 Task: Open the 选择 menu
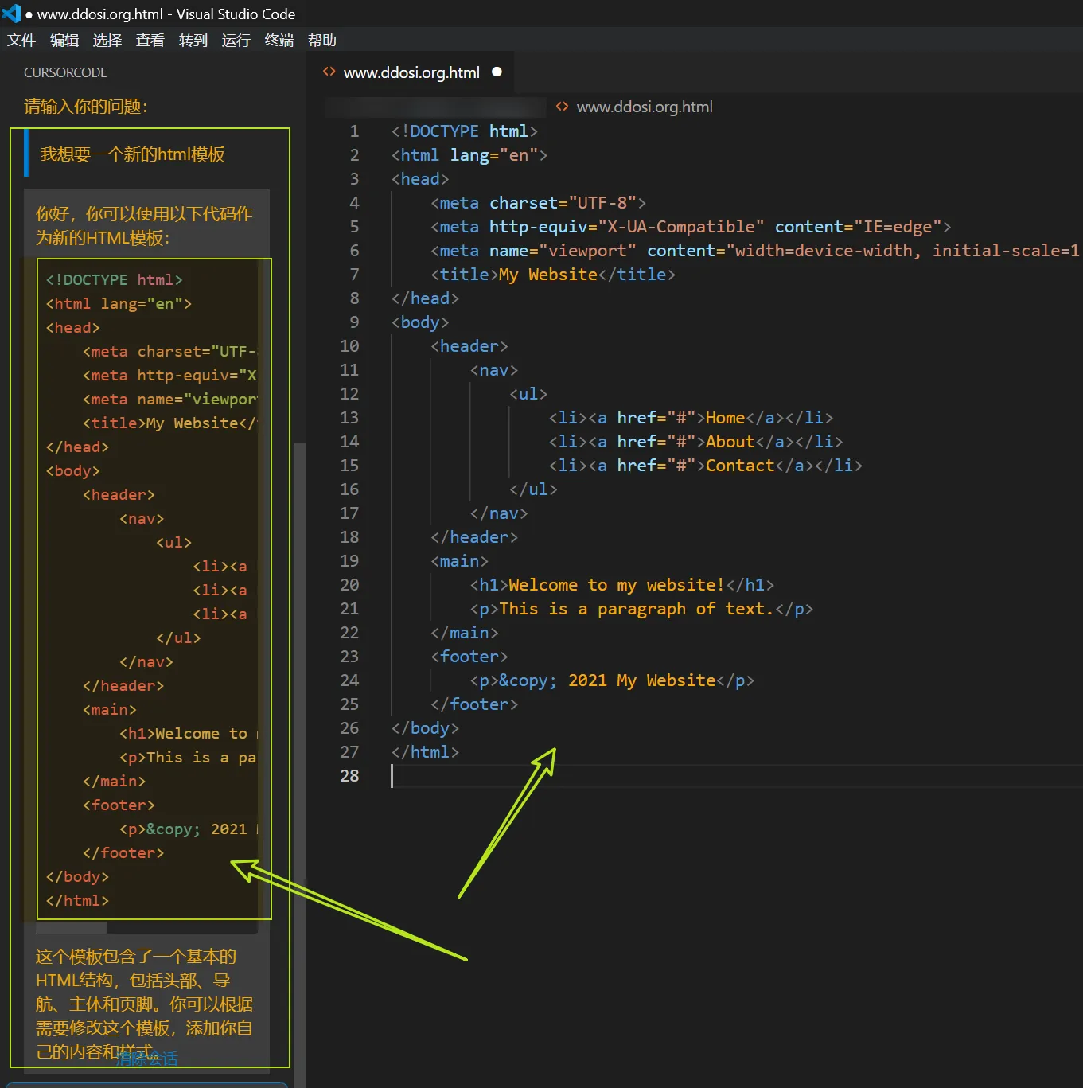(107, 40)
